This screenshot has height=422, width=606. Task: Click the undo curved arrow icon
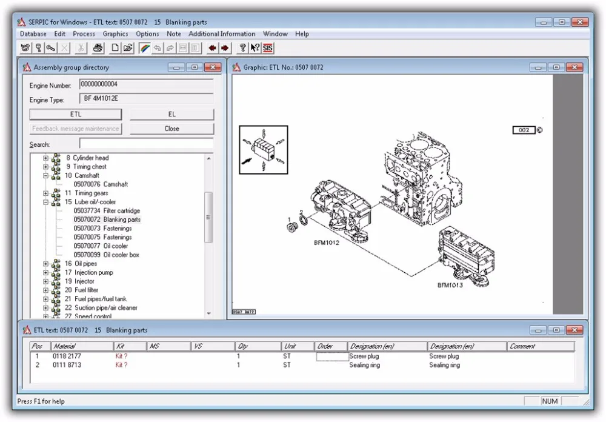pos(158,48)
